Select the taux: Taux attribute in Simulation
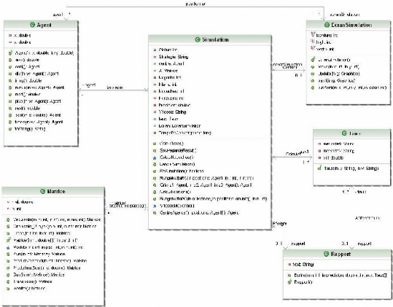 point(168,119)
